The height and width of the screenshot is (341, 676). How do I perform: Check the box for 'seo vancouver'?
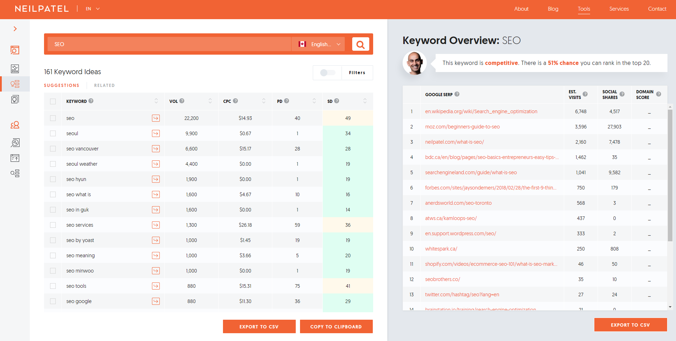[x=53, y=149]
